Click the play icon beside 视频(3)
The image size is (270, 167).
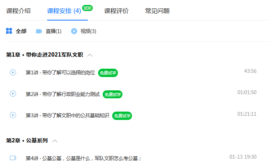tap(74, 31)
